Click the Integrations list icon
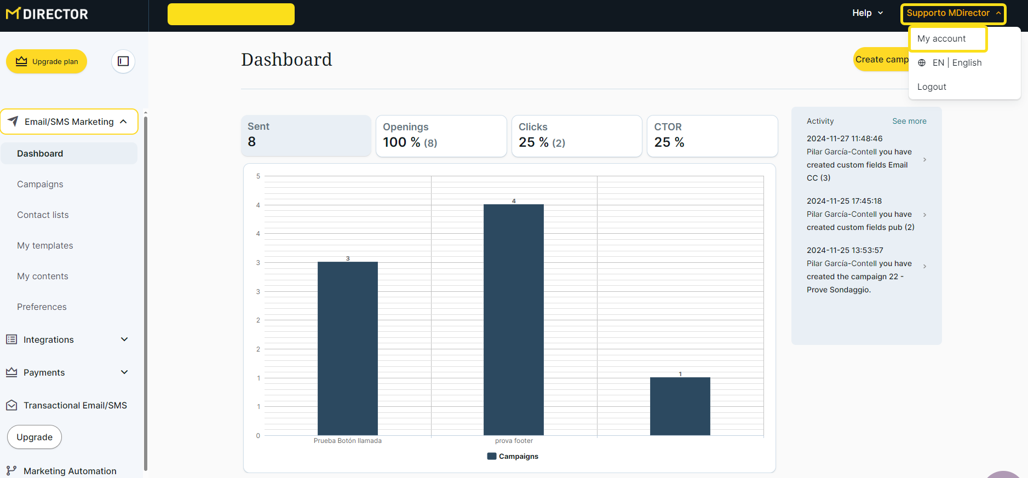This screenshot has width=1028, height=478. tap(12, 339)
